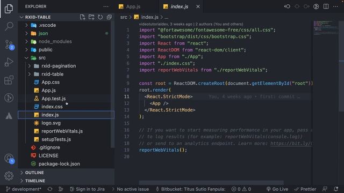Start Go Live server

point(277,189)
